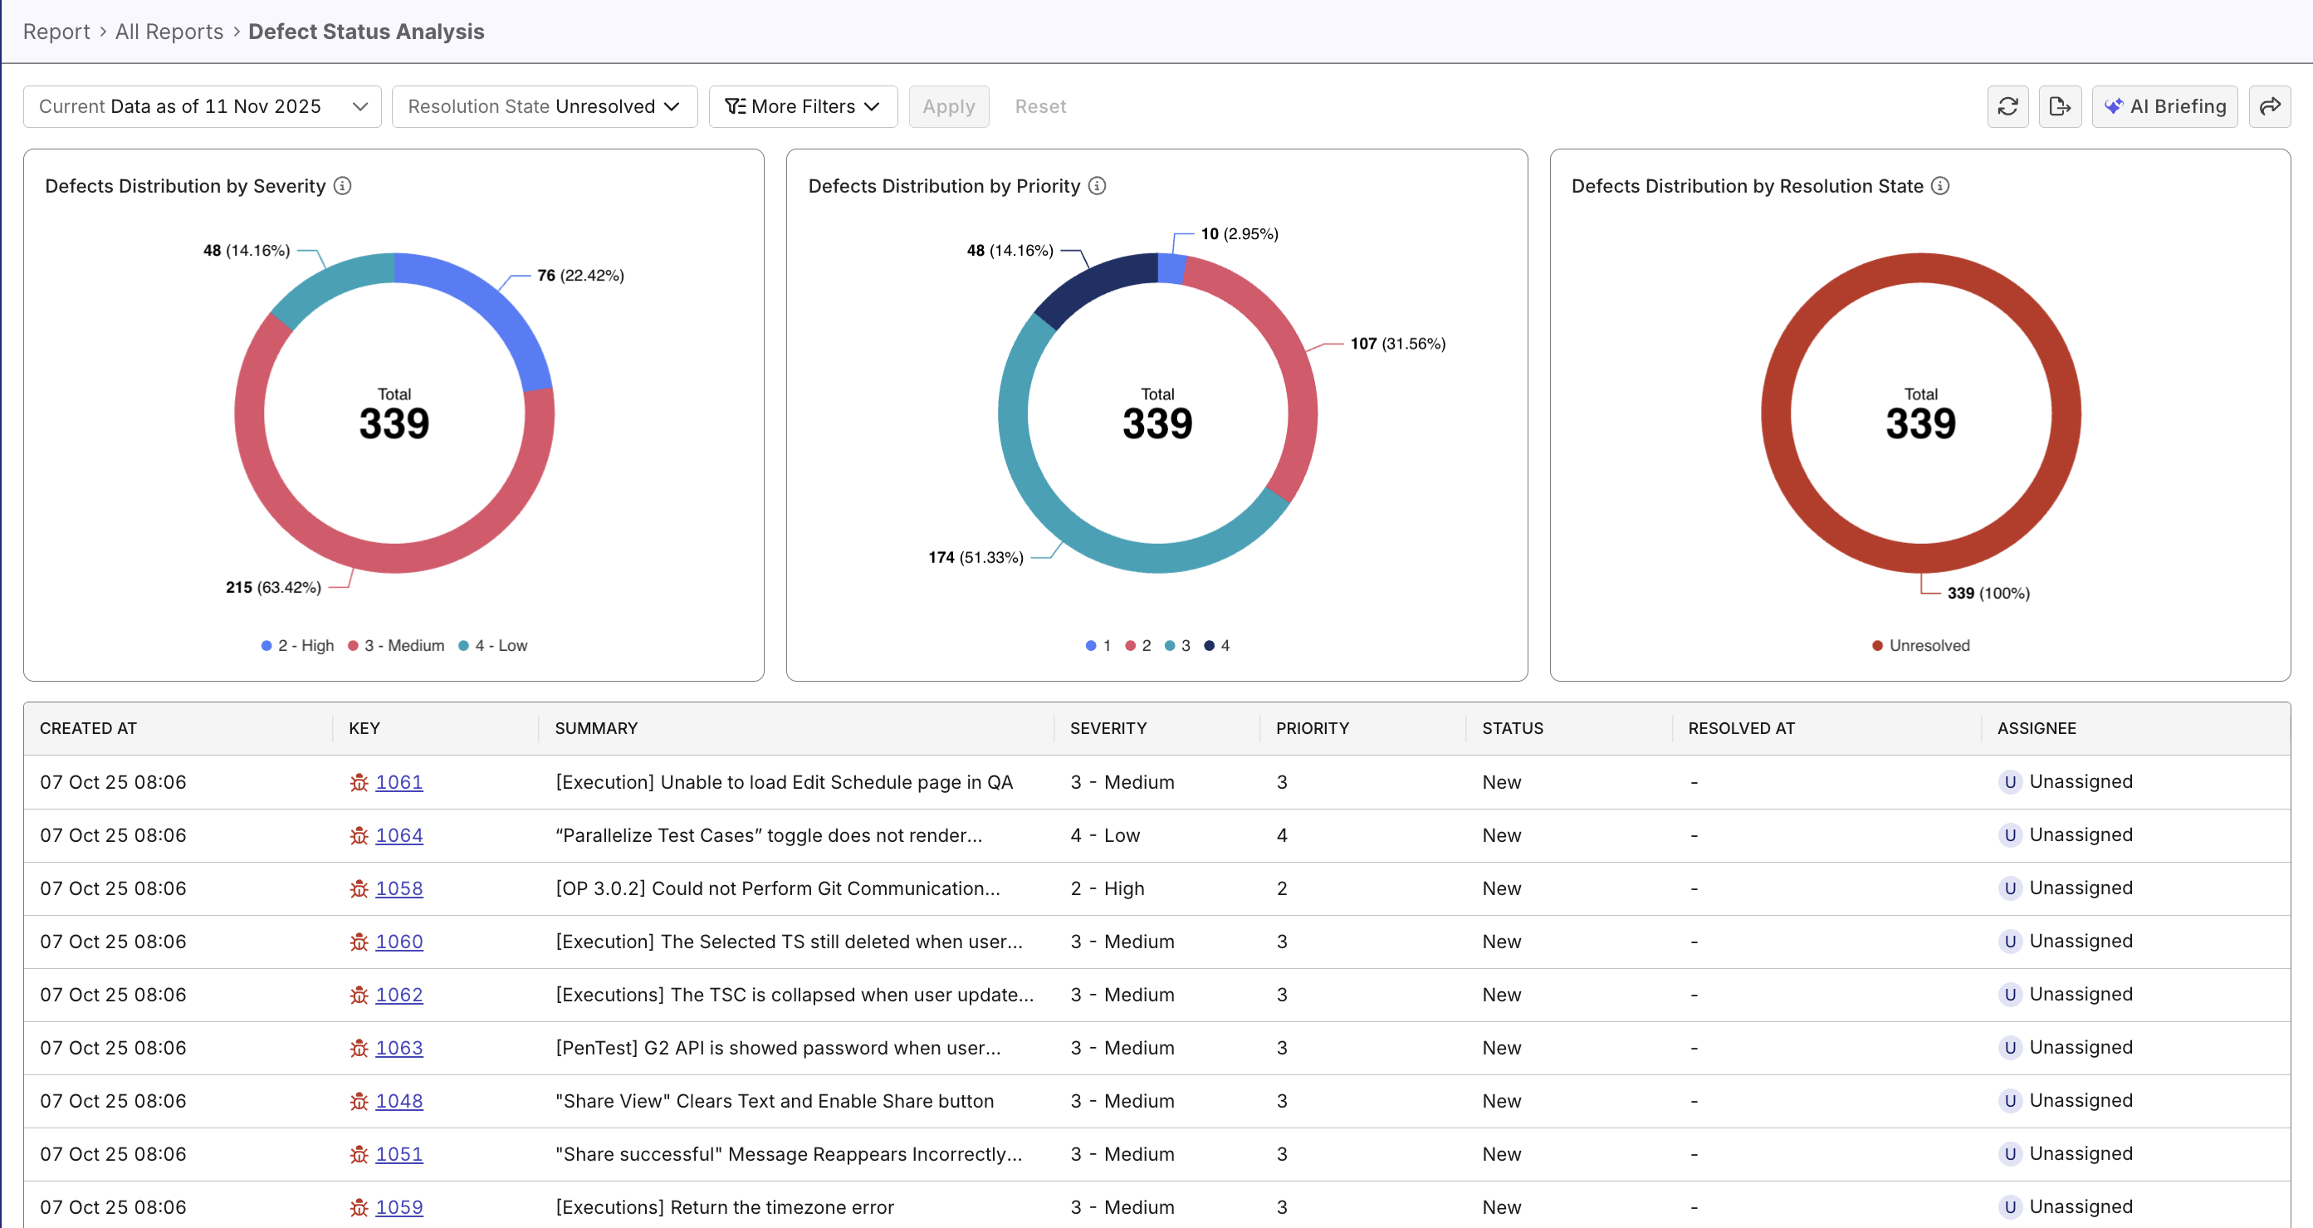
Task: Click the info icon beside Defects Distribution by Priority
Action: click(x=1098, y=186)
